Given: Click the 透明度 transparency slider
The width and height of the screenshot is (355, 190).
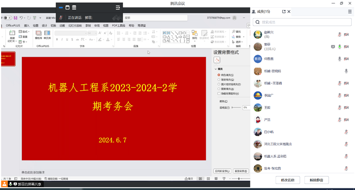Looking at the screenshot, I should [x=236, y=107].
